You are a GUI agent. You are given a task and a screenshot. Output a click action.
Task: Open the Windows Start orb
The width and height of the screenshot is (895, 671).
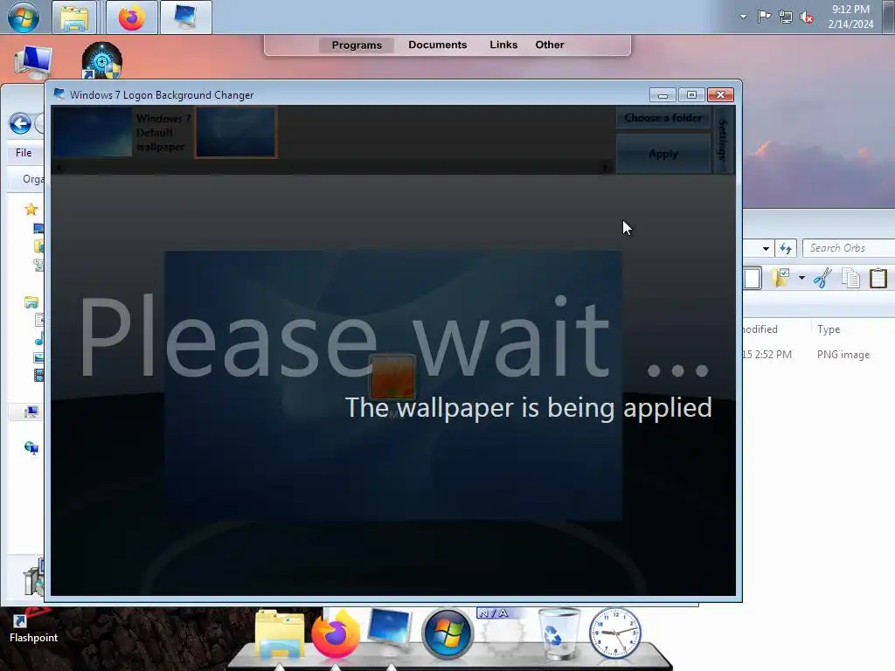[x=24, y=17]
